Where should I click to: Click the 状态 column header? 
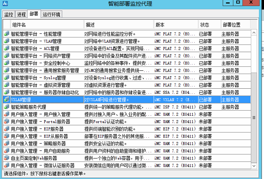pyautogui.click(x=209, y=25)
